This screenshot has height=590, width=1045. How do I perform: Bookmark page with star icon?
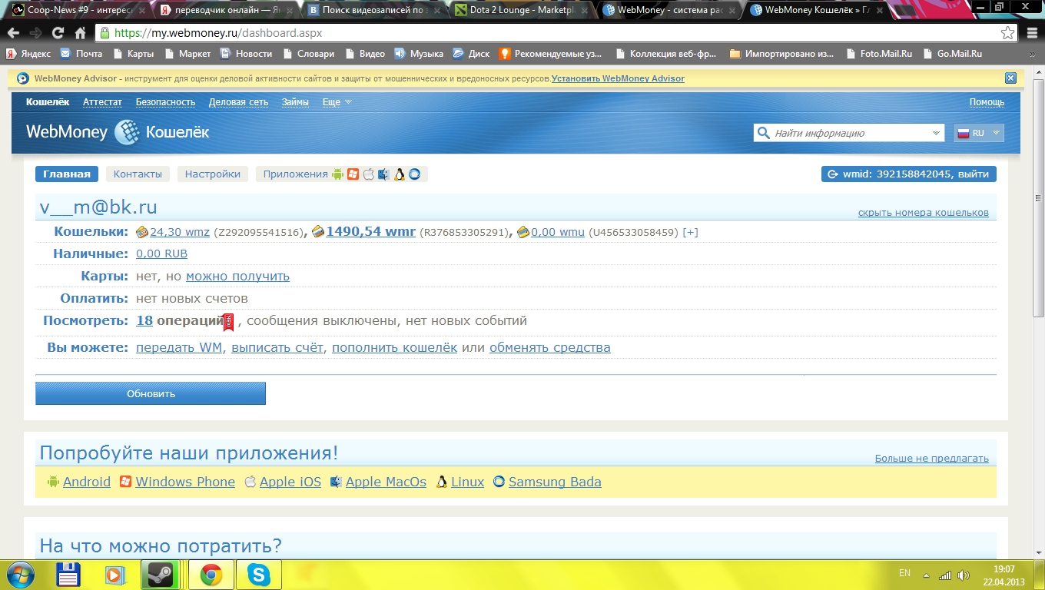pyautogui.click(x=1007, y=33)
